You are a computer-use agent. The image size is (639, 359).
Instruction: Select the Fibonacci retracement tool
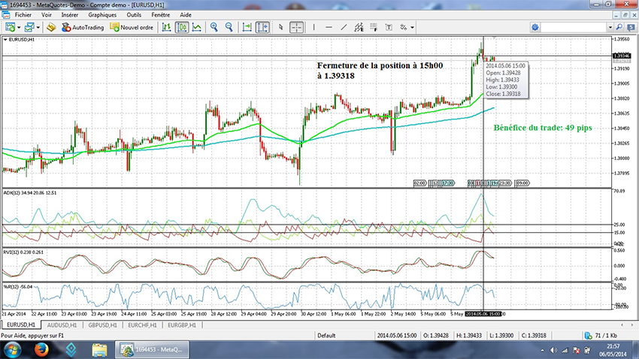click(374, 27)
